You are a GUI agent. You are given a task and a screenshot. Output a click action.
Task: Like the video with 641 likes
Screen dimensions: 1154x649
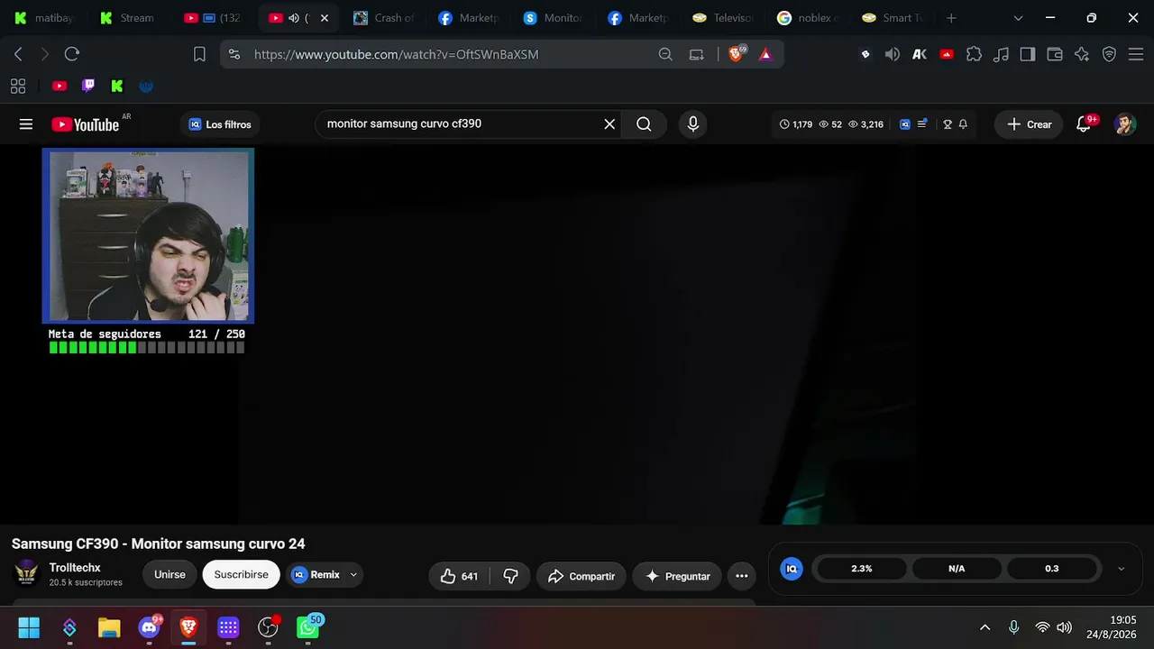click(459, 576)
